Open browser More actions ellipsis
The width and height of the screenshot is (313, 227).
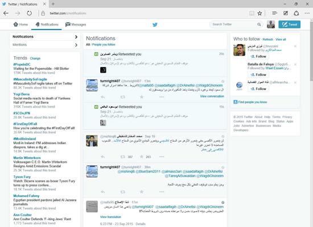(307, 13)
